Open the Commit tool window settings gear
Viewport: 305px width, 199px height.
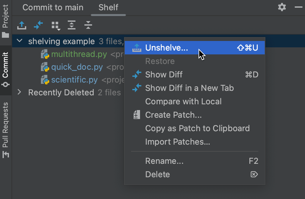coord(282,7)
